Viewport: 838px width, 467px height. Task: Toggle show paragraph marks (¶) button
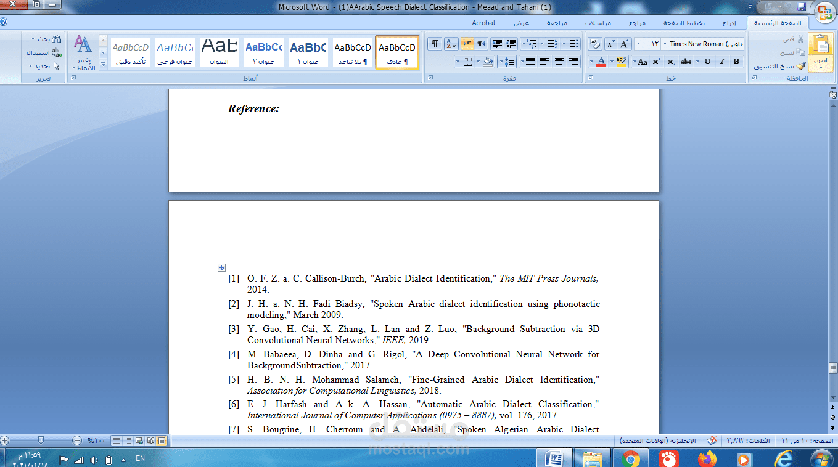tap(435, 44)
